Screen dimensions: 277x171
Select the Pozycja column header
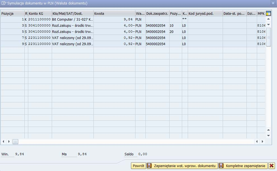click(x=12, y=14)
